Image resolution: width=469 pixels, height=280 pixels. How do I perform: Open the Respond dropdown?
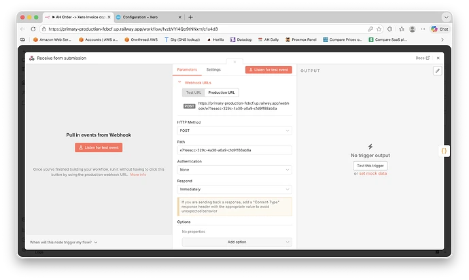coord(234,189)
